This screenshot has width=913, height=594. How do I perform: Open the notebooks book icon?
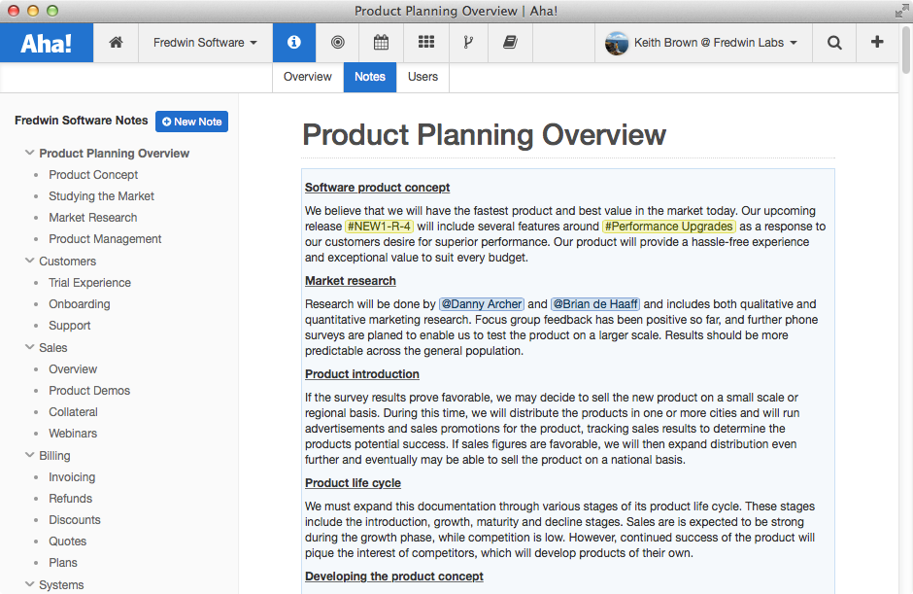[x=510, y=42]
